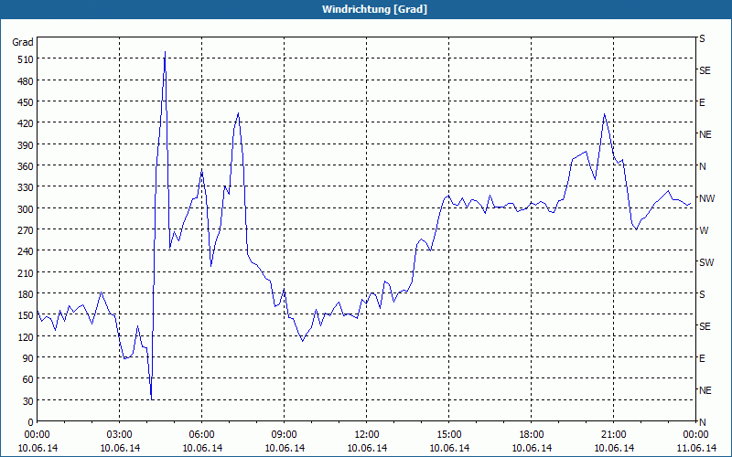Select the E compass label beside the 90 gridline

click(702, 358)
